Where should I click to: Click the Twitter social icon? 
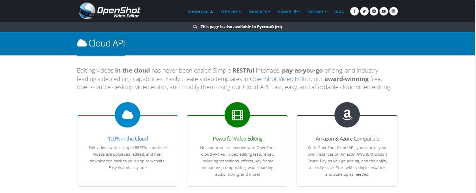click(364, 12)
